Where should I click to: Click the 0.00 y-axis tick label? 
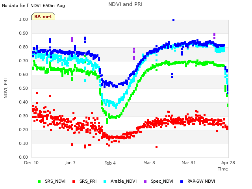pos(24,157)
